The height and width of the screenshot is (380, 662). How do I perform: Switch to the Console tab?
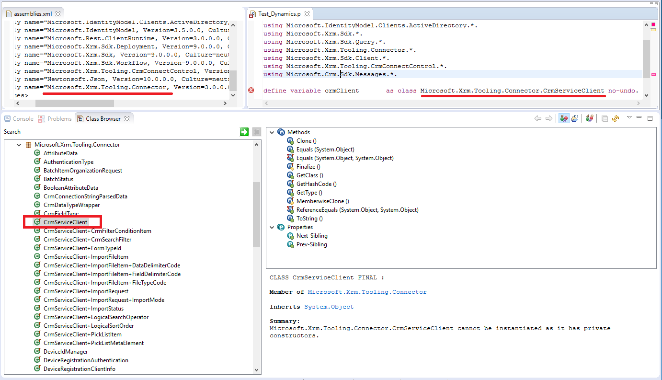19,119
